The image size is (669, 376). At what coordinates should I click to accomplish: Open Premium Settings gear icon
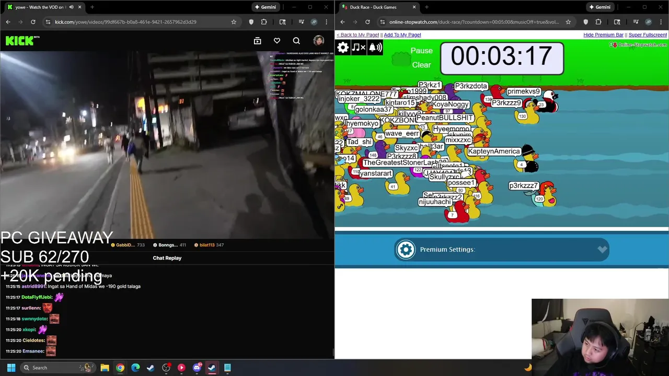click(406, 250)
